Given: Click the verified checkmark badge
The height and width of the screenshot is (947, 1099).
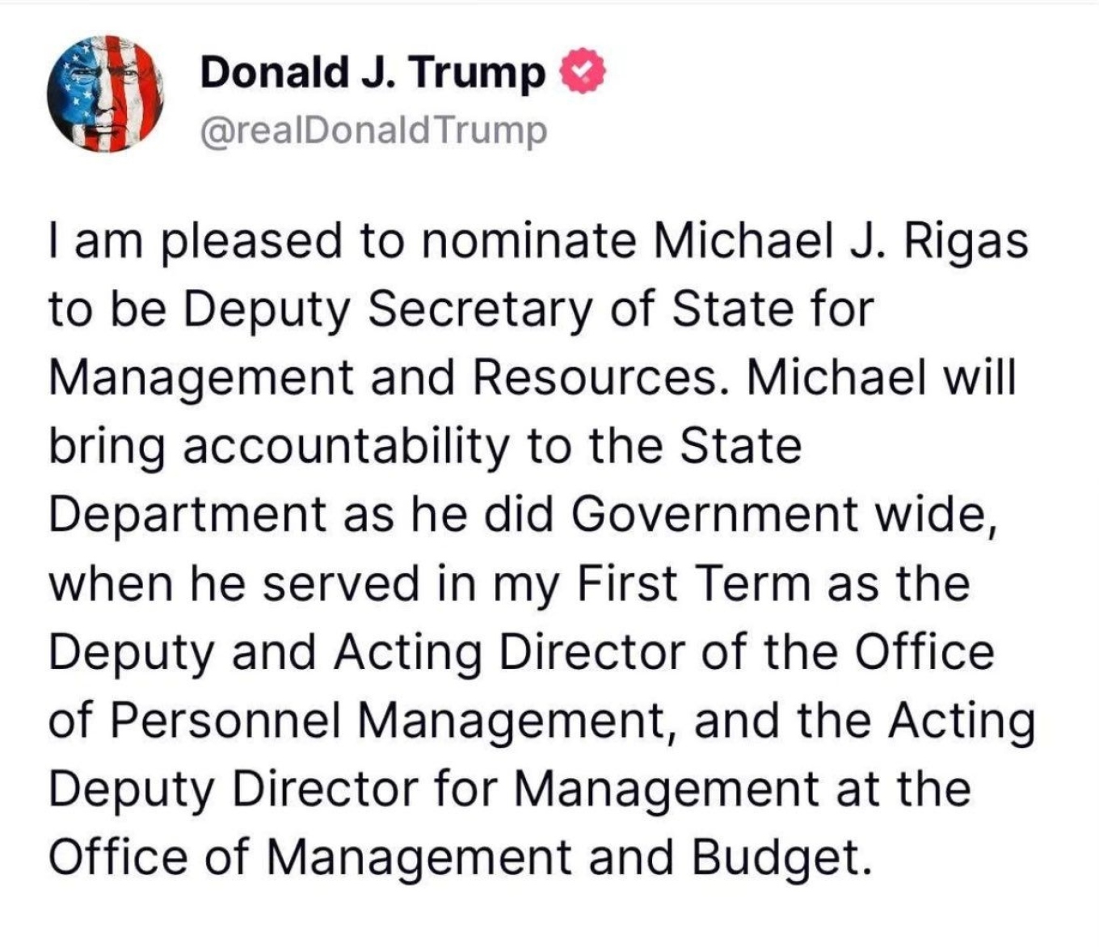Looking at the screenshot, I should [x=581, y=74].
